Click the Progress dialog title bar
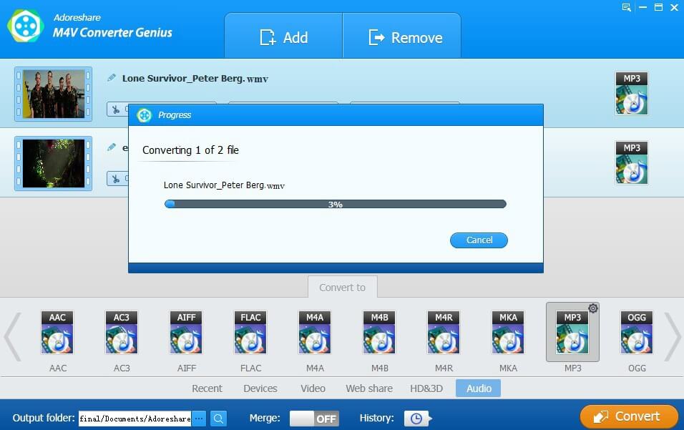 336,115
